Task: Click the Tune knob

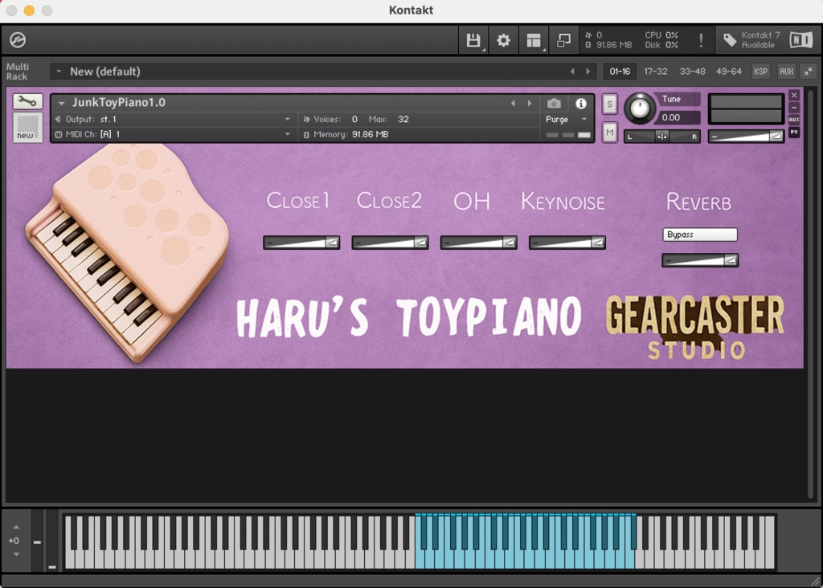Action: (x=639, y=108)
